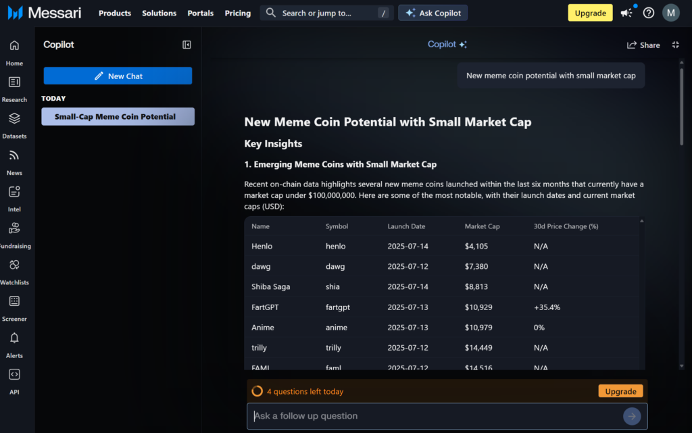Click the shia symbol cell
This screenshot has height=433, width=692.
tap(332, 286)
